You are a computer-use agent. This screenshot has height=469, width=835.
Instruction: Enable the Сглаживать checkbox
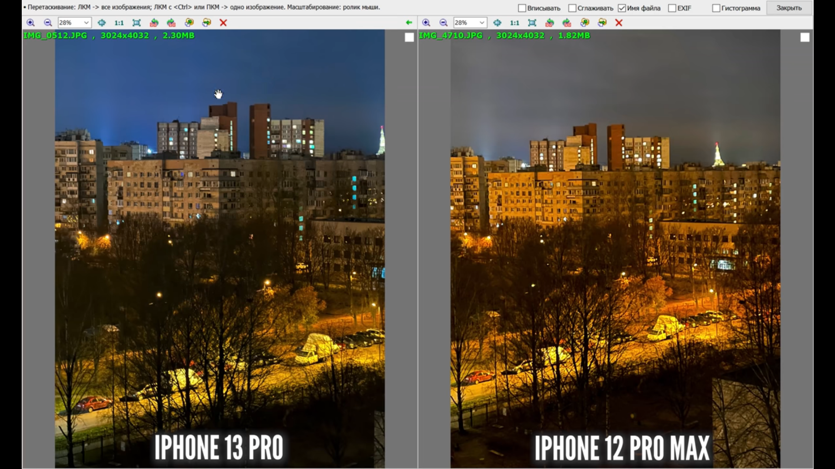[572, 8]
